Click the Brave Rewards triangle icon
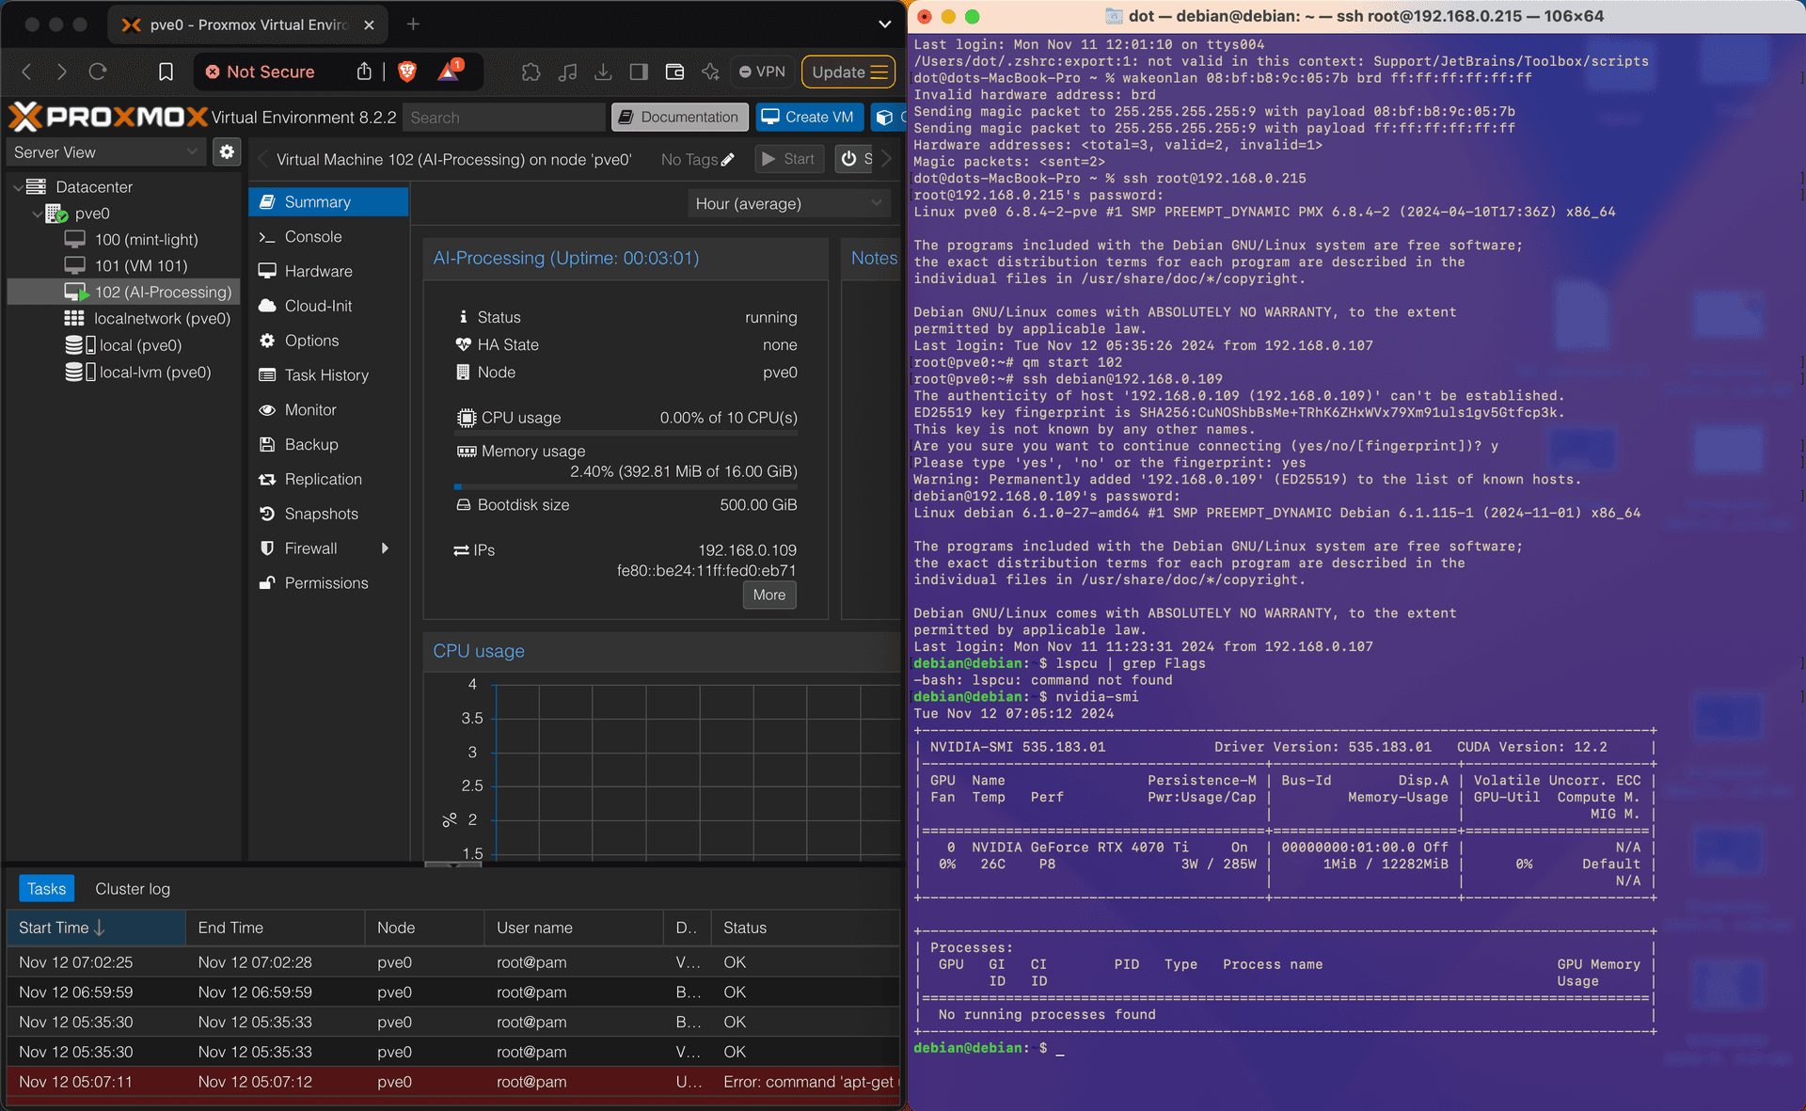The image size is (1806, 1111). pyautogui.click(x=449, y=71)
